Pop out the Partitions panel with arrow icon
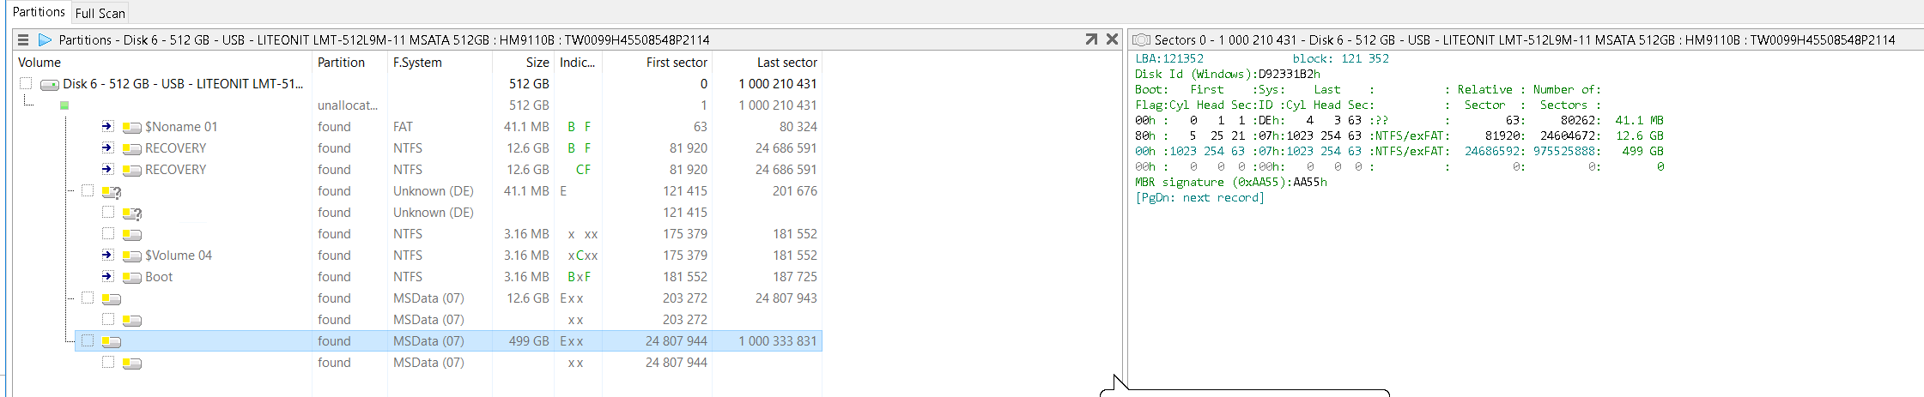1924x397 pixels. point(1091,39)
